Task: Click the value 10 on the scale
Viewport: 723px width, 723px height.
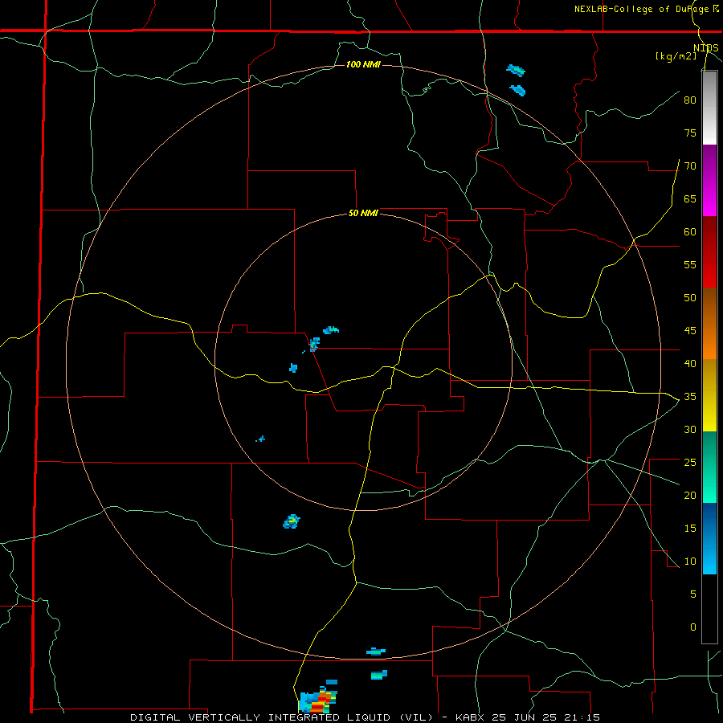Action: [x=690, y=562]
